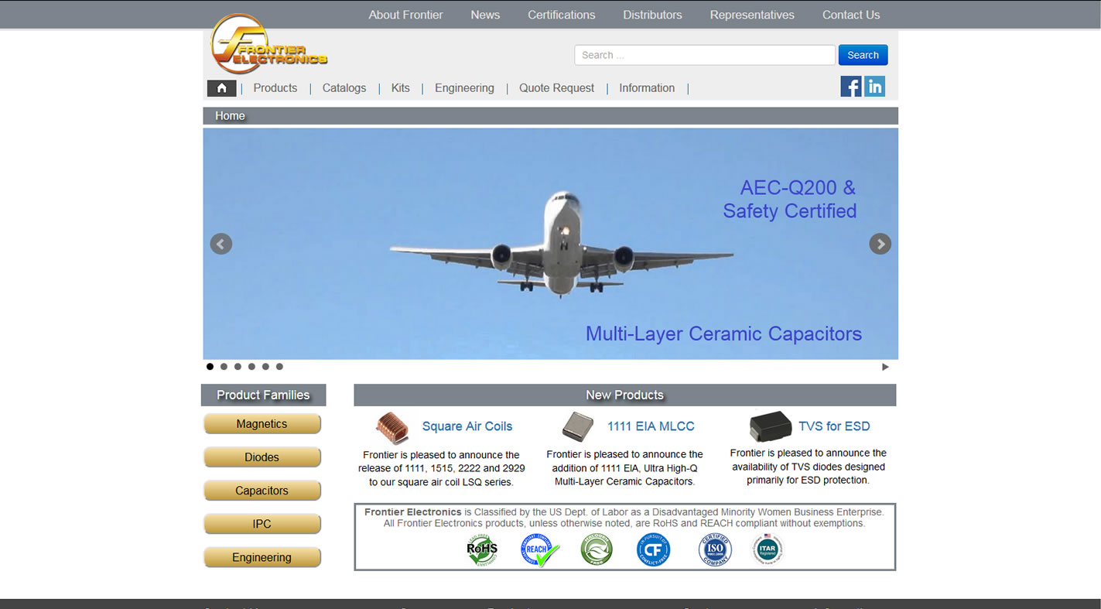
Task: Click the Frontier Electronics logo
Action: (268, 46)
